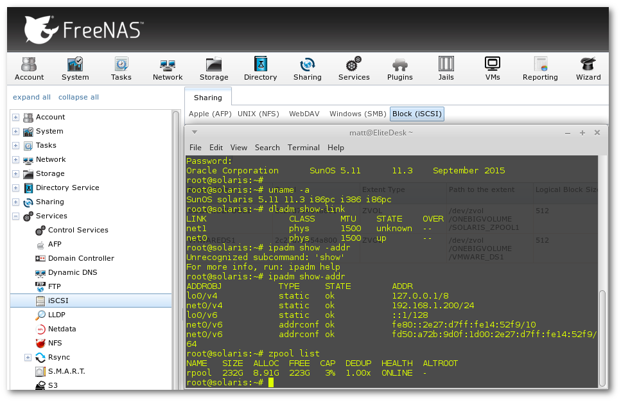
Task: Click the VMs toolbar icon
Action: 493,69
